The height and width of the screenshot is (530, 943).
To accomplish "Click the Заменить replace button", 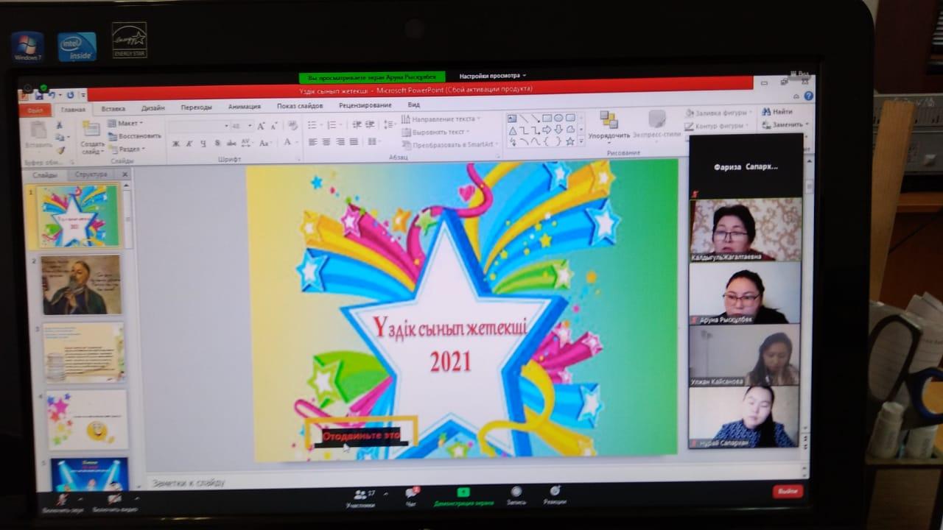I will coord(785,125).
